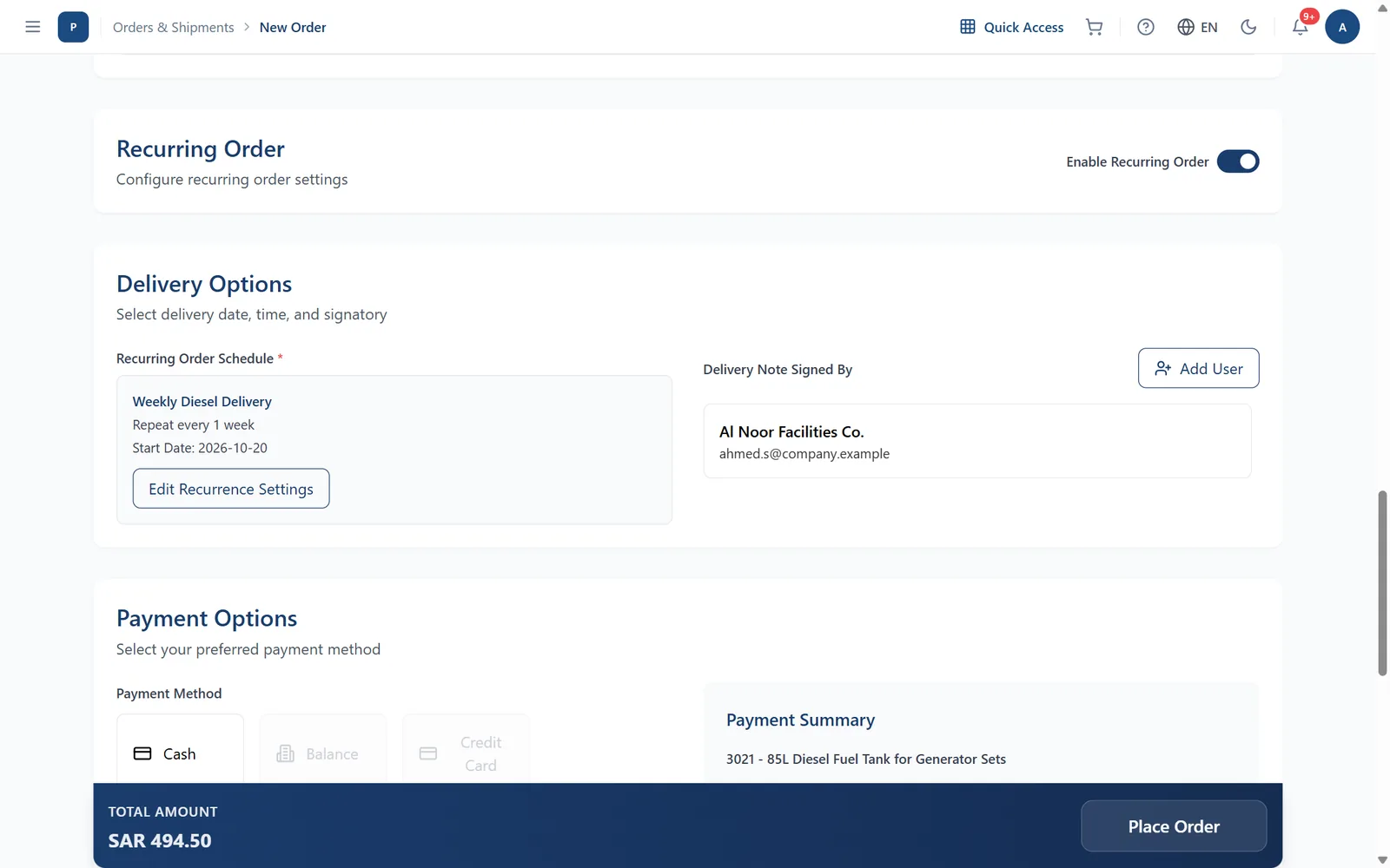The width and height of the screenshot is (1390, 868).
Task: Click the Start Date: 2026-10-20 text
Action: click(200, 448)
